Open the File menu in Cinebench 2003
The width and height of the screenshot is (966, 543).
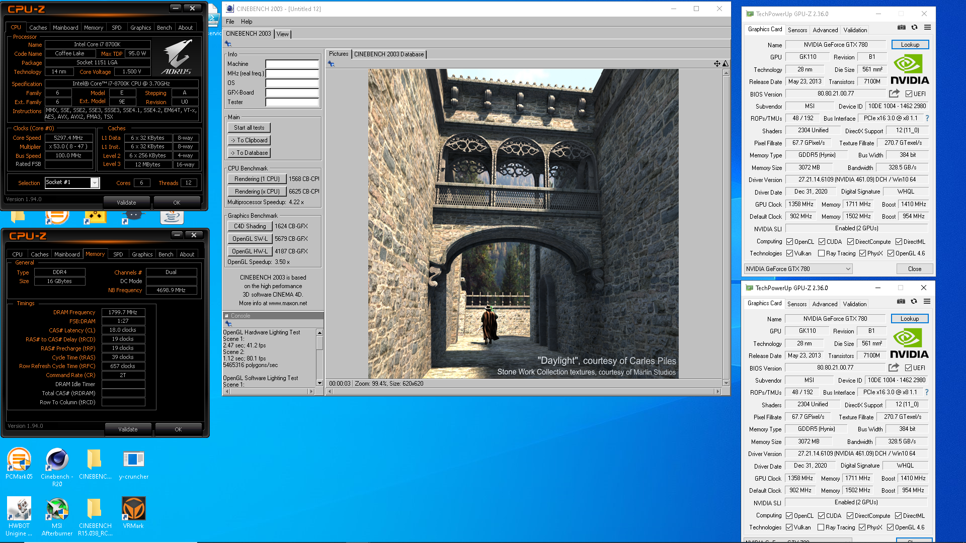(230, 22)
